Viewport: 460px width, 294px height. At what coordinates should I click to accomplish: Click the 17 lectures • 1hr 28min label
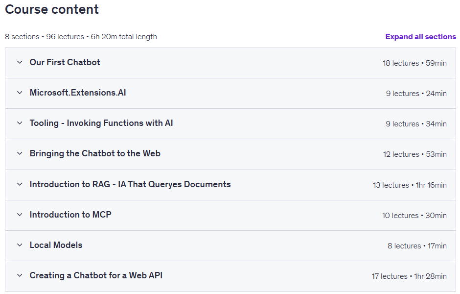[409, 276]
